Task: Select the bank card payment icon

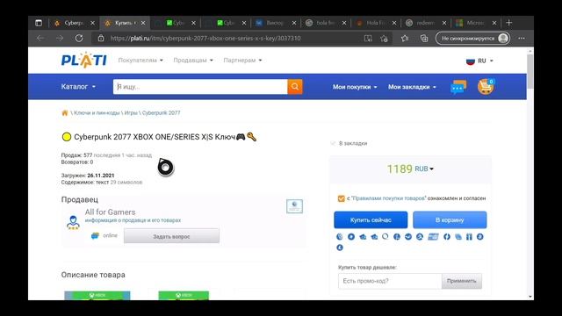Action: [x=433, y=237]
